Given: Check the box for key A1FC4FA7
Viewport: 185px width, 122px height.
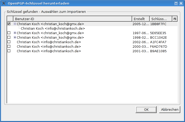Looking at the screenshot, I should tap(9, 42).
